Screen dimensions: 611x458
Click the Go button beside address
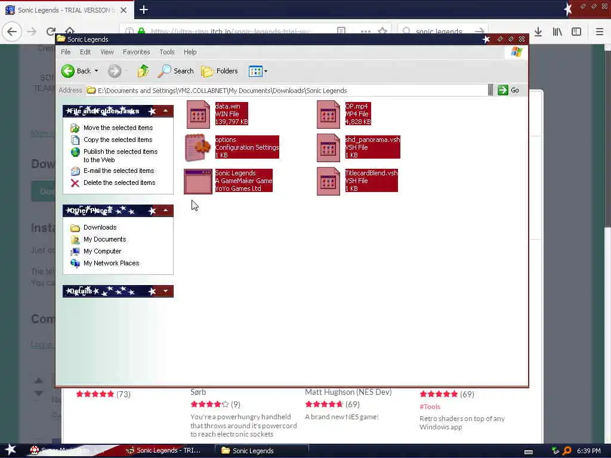(x=508, y=90)
